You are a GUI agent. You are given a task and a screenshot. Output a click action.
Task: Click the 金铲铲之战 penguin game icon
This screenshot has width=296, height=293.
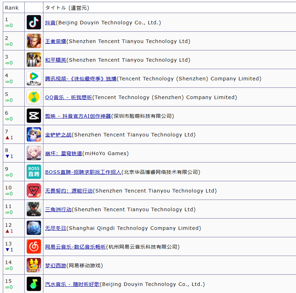tap(34, 134)
